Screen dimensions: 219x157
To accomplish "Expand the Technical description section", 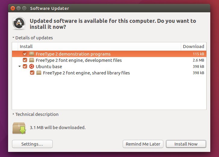I will (x=14, y=114).
